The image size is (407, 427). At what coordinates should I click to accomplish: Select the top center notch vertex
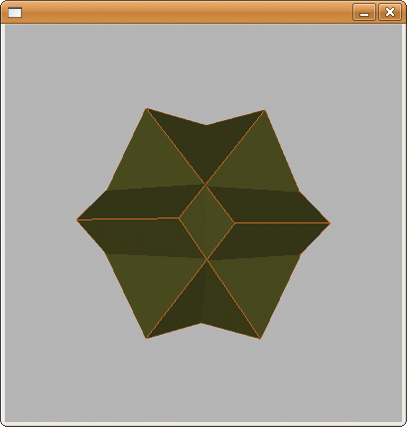tap(206, 125)
